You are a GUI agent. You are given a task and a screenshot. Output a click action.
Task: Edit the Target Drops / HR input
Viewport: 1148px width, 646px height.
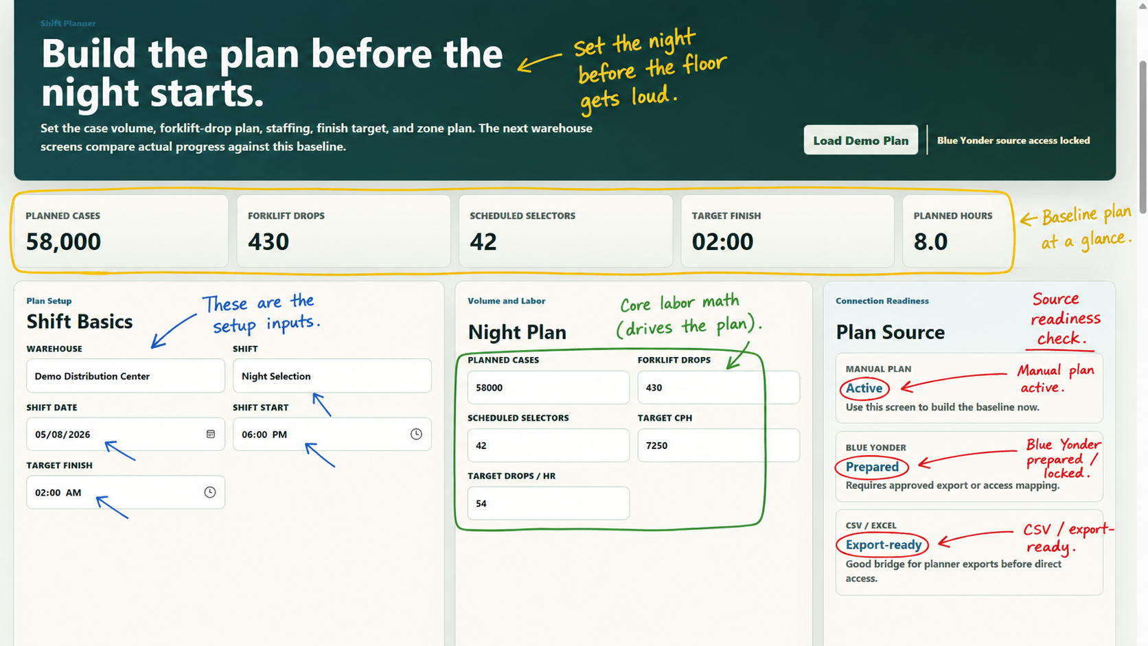[x=549, y=503]
